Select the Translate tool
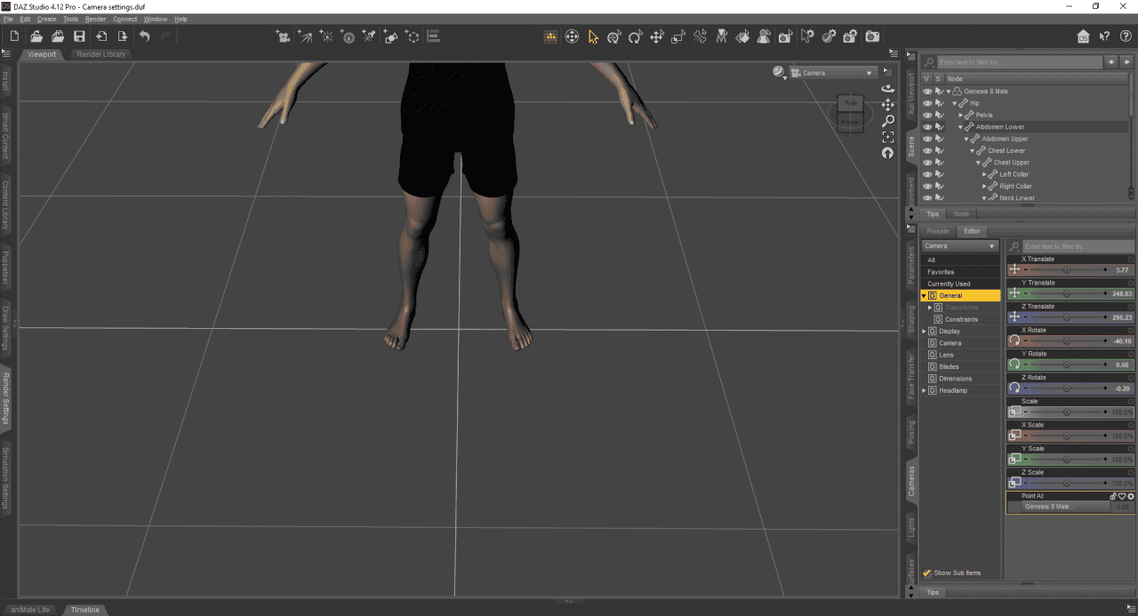 (658, 36)
